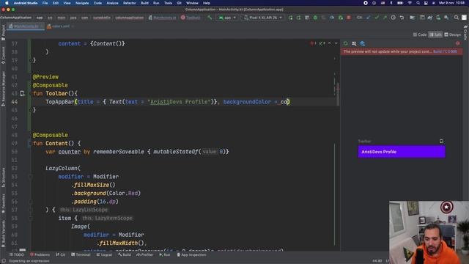Click the interactive preview icon in preview toolbar
The image size is (469, 264).
pos(354,43)
